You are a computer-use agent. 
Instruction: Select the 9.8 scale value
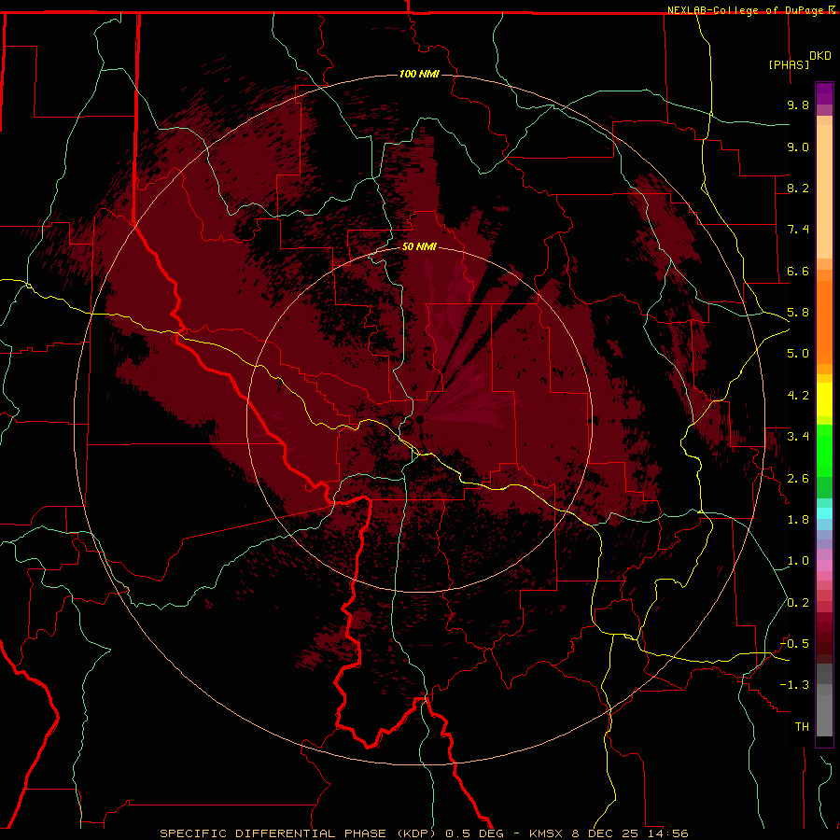(x=798, y=105)
